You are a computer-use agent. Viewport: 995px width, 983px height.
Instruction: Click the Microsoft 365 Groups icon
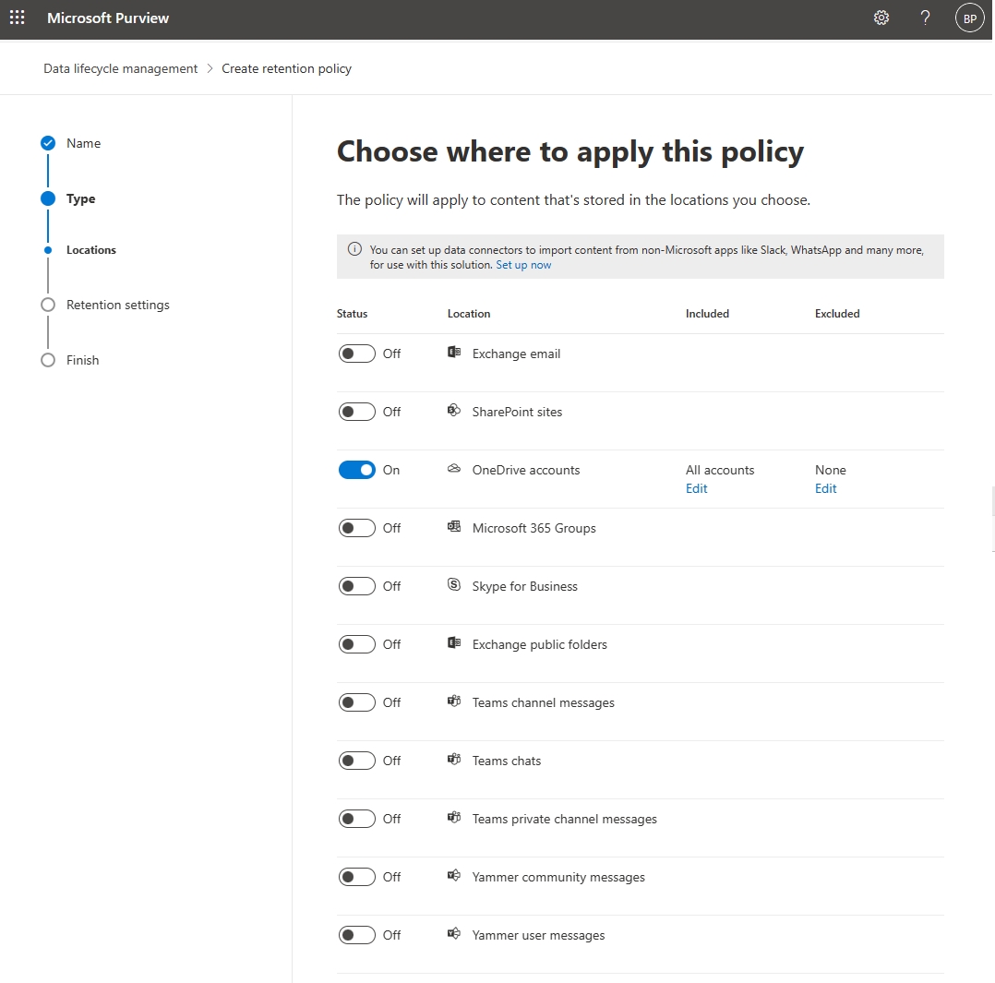(x=453, y=527)
